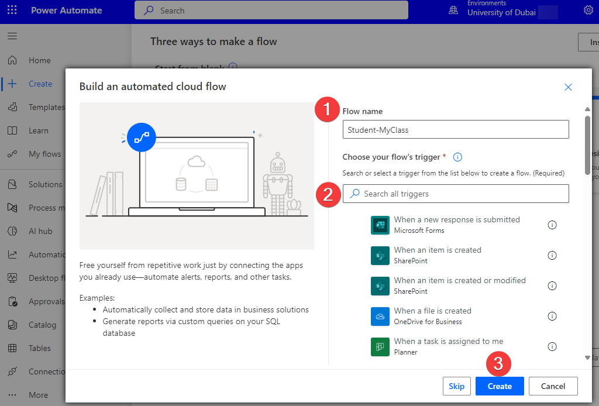
Task: Open Templates in the sidebar
Action: point(47,107)
